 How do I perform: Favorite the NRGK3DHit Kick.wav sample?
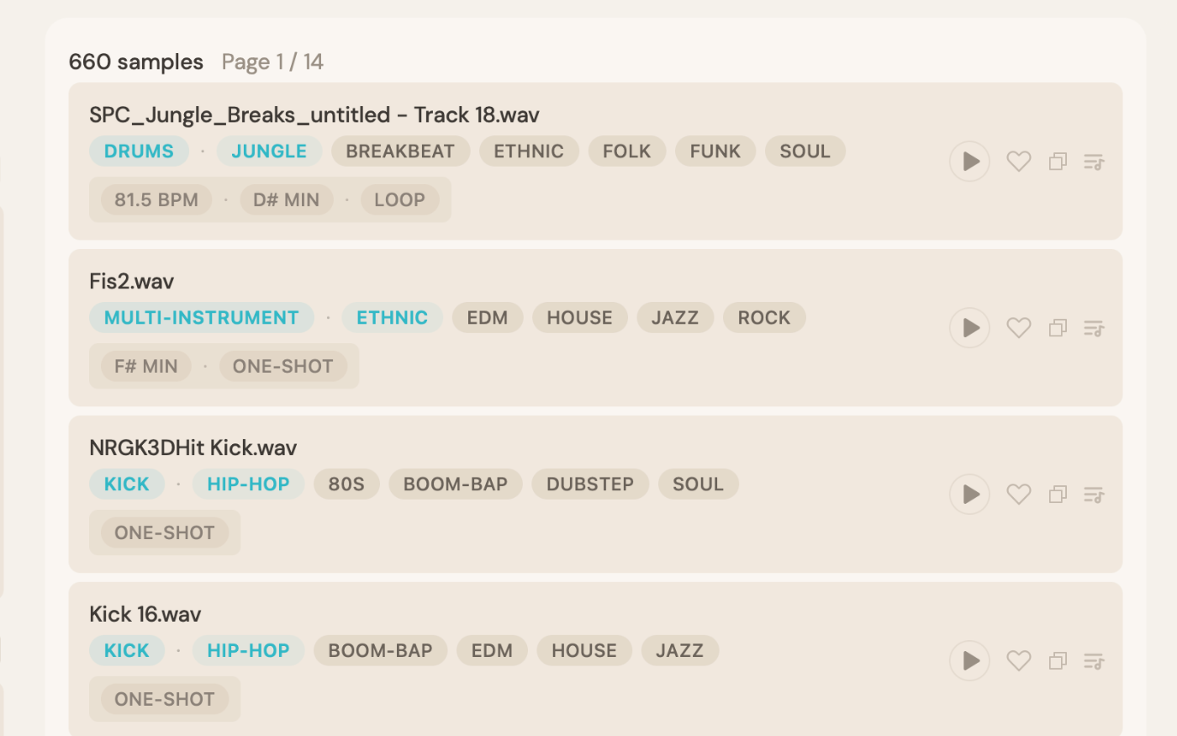1018,494
